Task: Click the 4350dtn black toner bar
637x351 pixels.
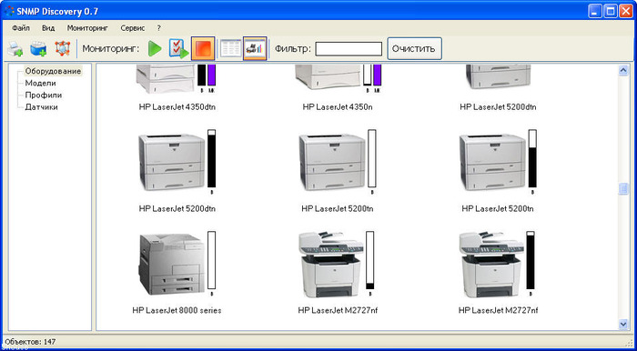Action: point(201,75)
